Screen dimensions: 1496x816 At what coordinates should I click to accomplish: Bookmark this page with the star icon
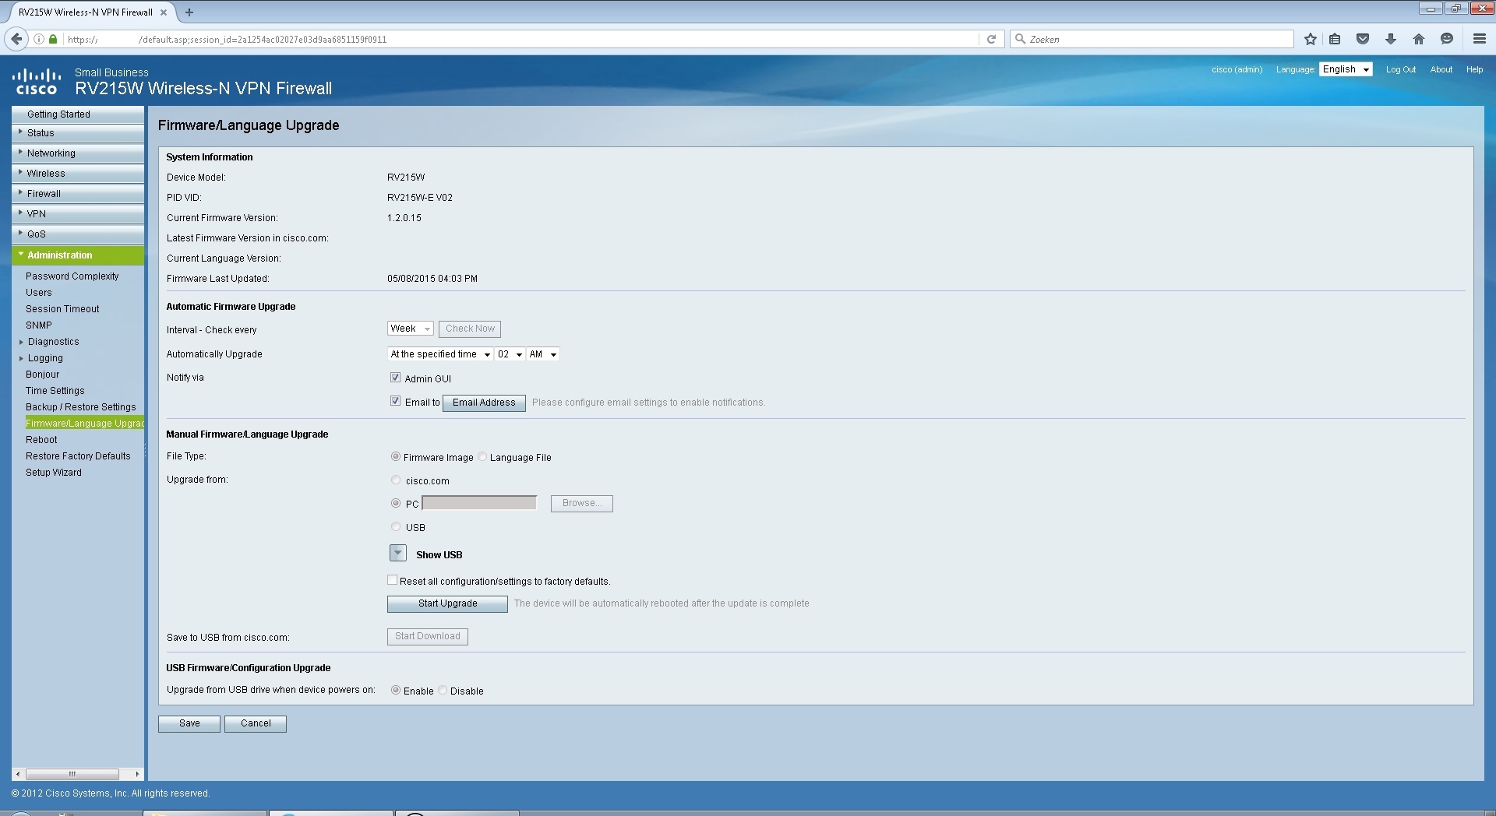(1311, 39)
